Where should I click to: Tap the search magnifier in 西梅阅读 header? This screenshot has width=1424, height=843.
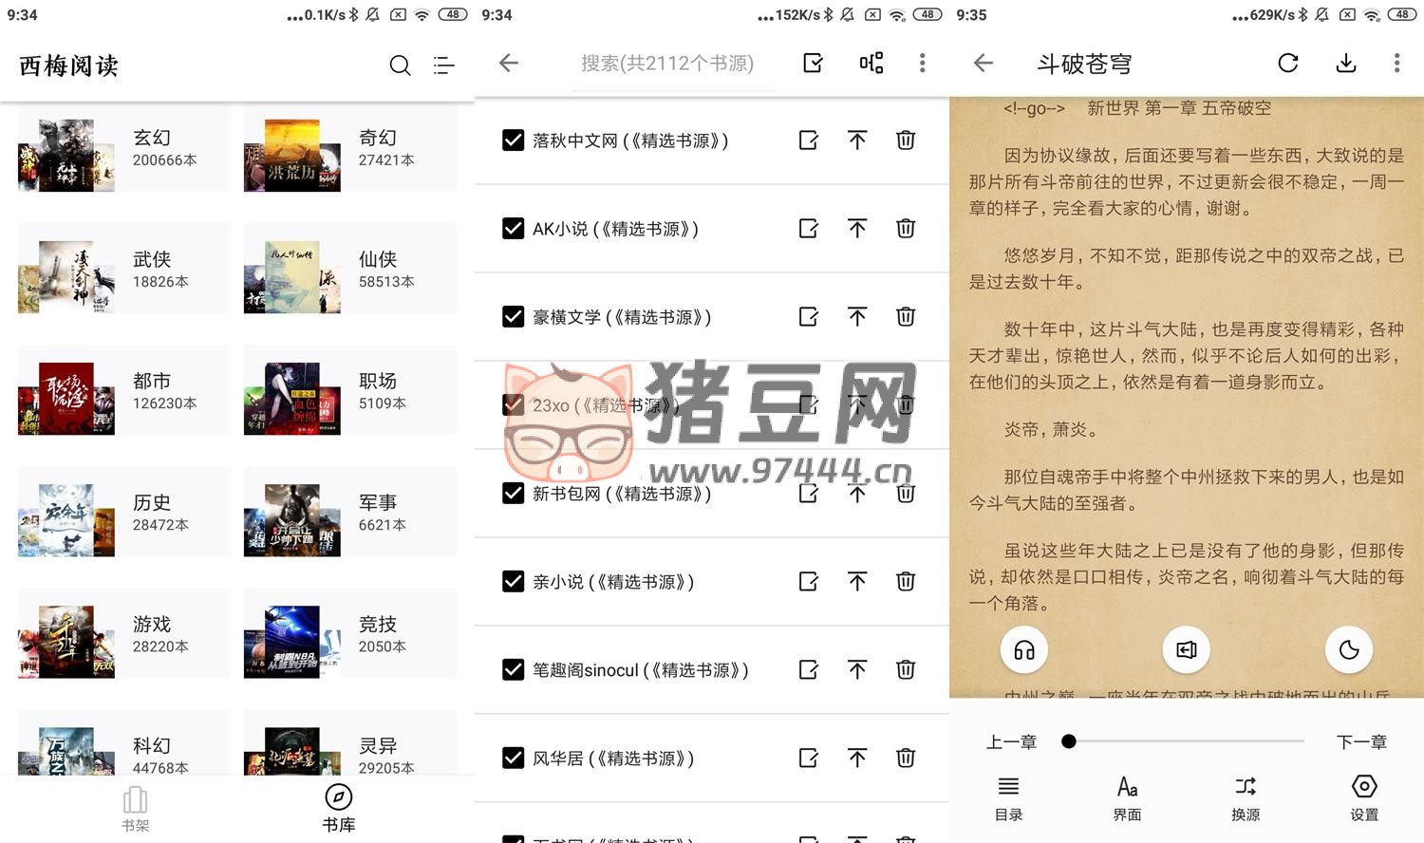pyautogui.click(x=400, y=66)
